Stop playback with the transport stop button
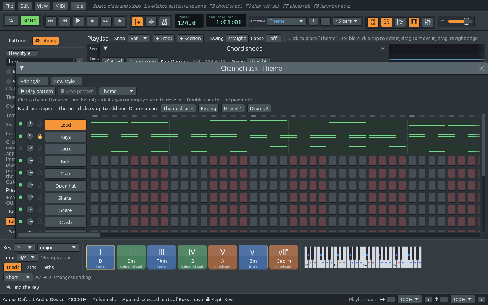488x305 pixels. 92,21
